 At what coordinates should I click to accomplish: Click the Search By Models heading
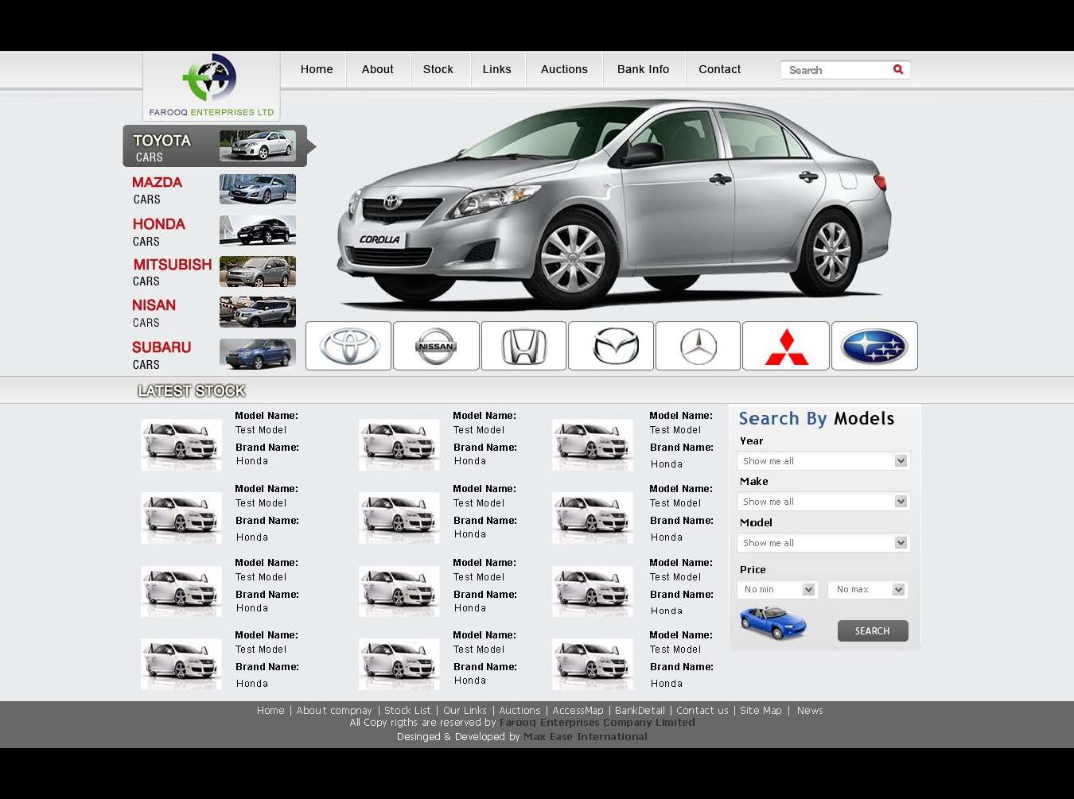816,419
